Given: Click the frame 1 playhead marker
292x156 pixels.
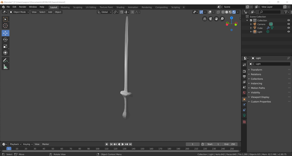Looking at the screenshot, I should click(x=9, y=149).
